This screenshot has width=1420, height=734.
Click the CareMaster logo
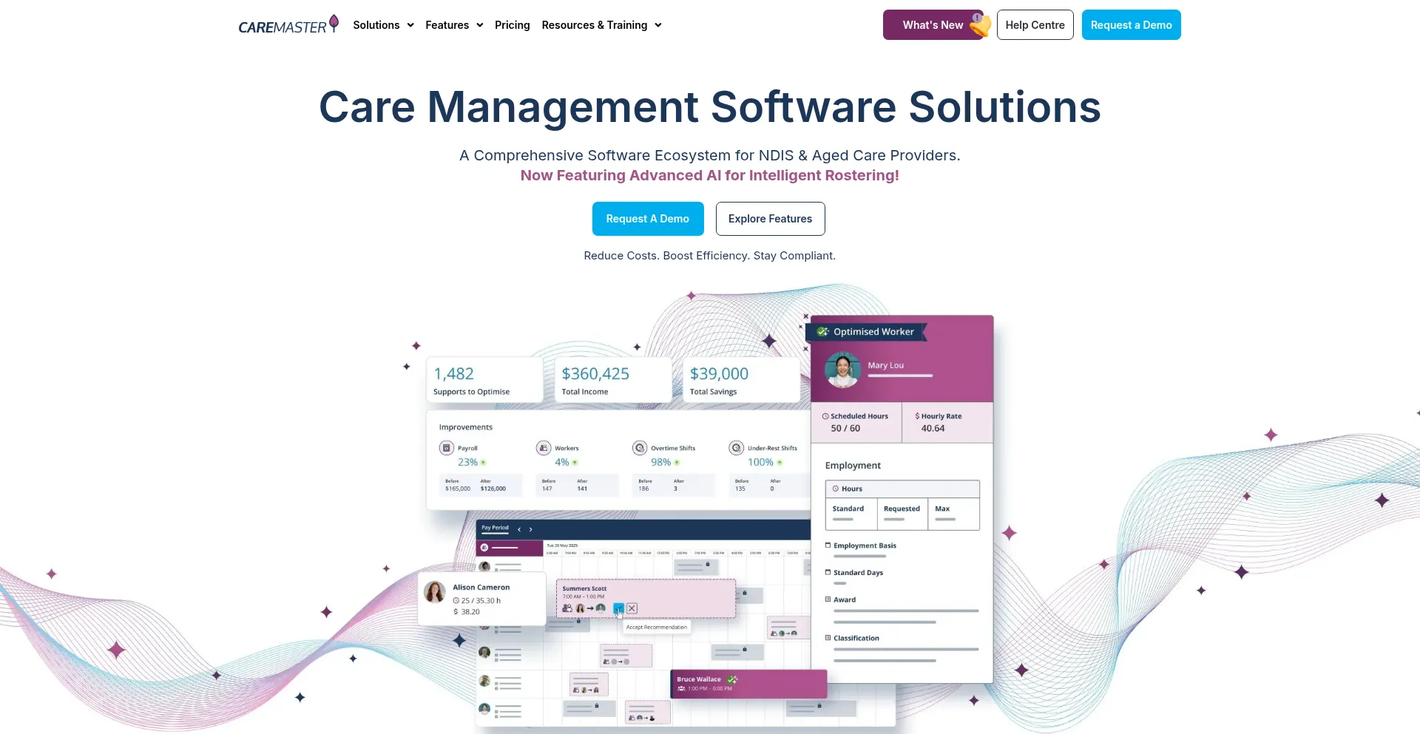pyautogui.click(x=288, y=25)
